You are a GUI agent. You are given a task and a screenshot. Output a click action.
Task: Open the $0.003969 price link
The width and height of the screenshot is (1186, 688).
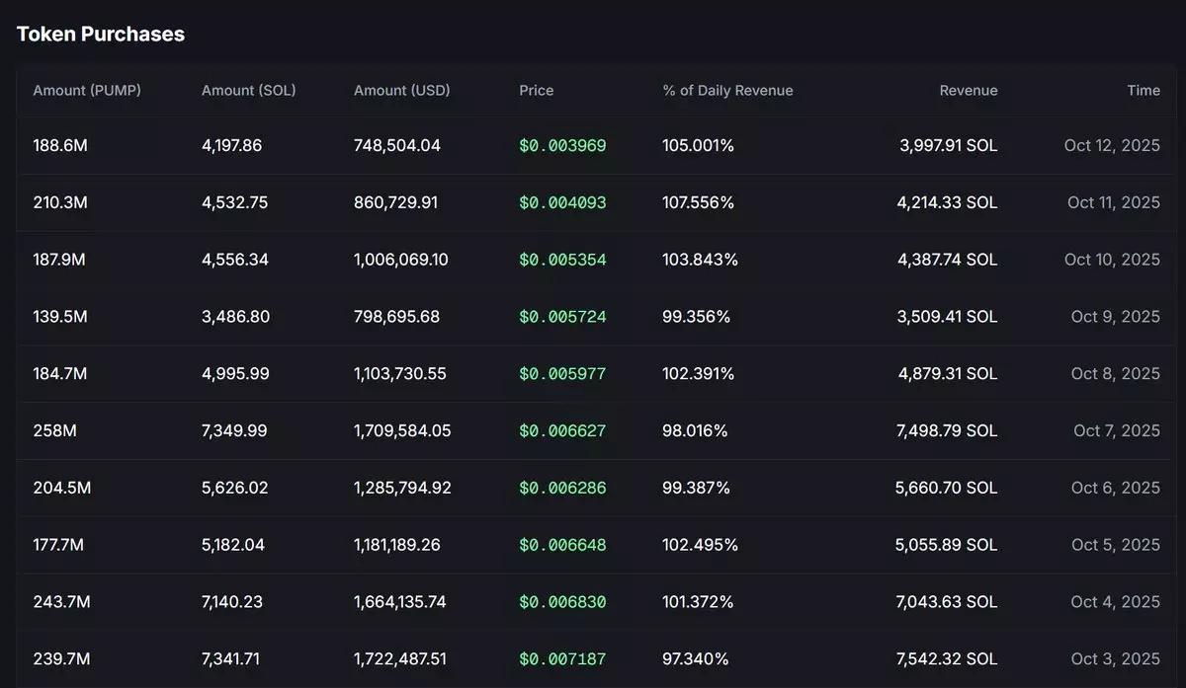(x=562, y=146)
